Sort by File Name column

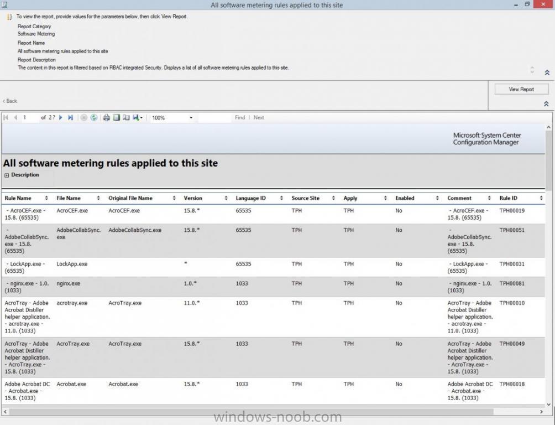click(98, 198)
